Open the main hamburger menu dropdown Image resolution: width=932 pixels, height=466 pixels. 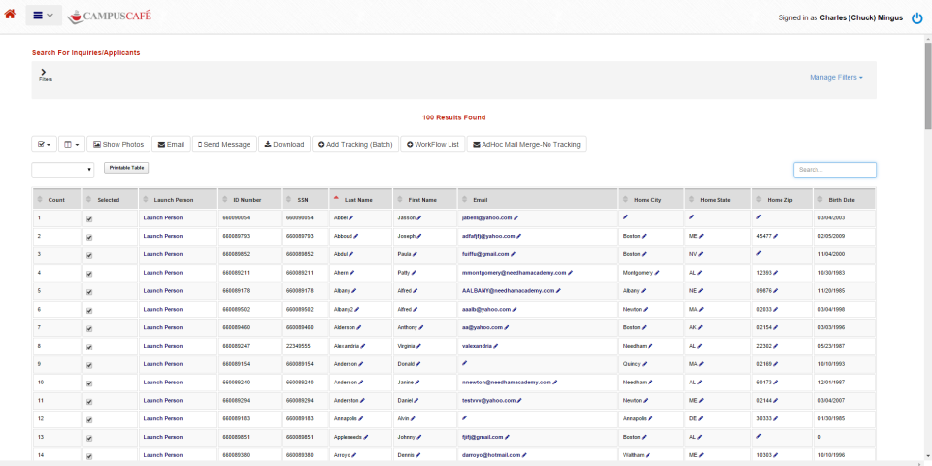click(x=44, y=16)
